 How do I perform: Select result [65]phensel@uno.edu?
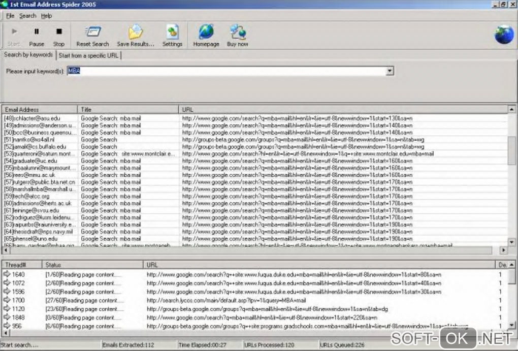point(30,239)
